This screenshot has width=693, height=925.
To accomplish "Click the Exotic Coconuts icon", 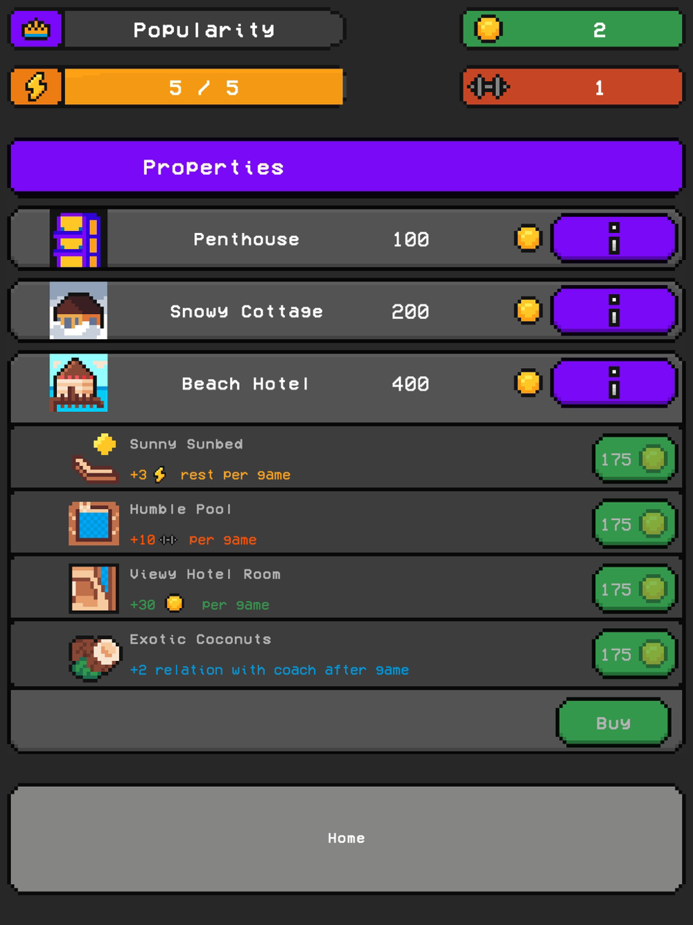I will pos(95,658).
